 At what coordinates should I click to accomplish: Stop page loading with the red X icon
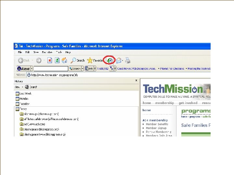[50, 60]
